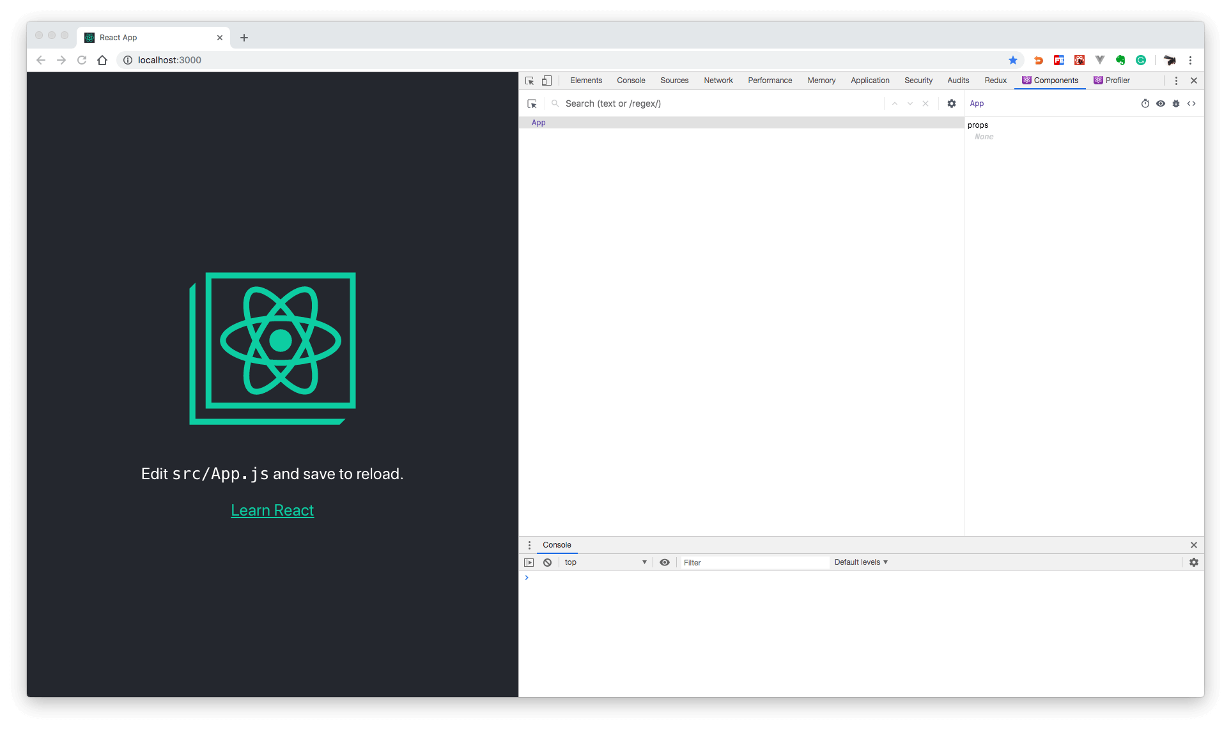Toggle the device toolbar icon

[546, 81]
